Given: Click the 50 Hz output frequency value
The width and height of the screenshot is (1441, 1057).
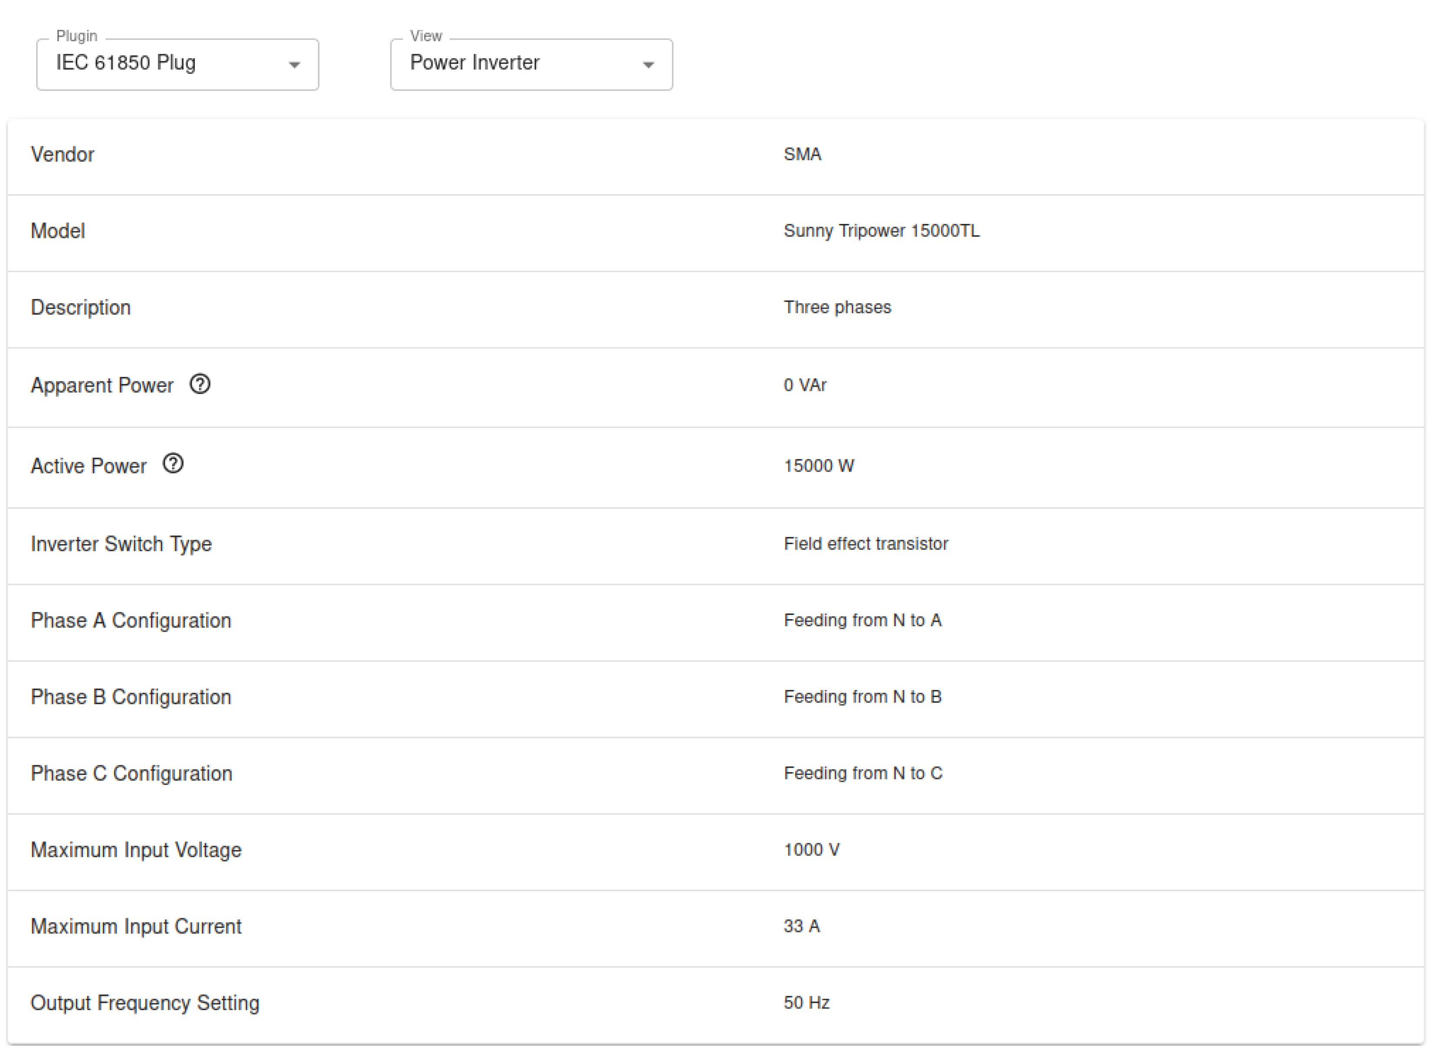Looking at the screenshot, I should 806,1003.
